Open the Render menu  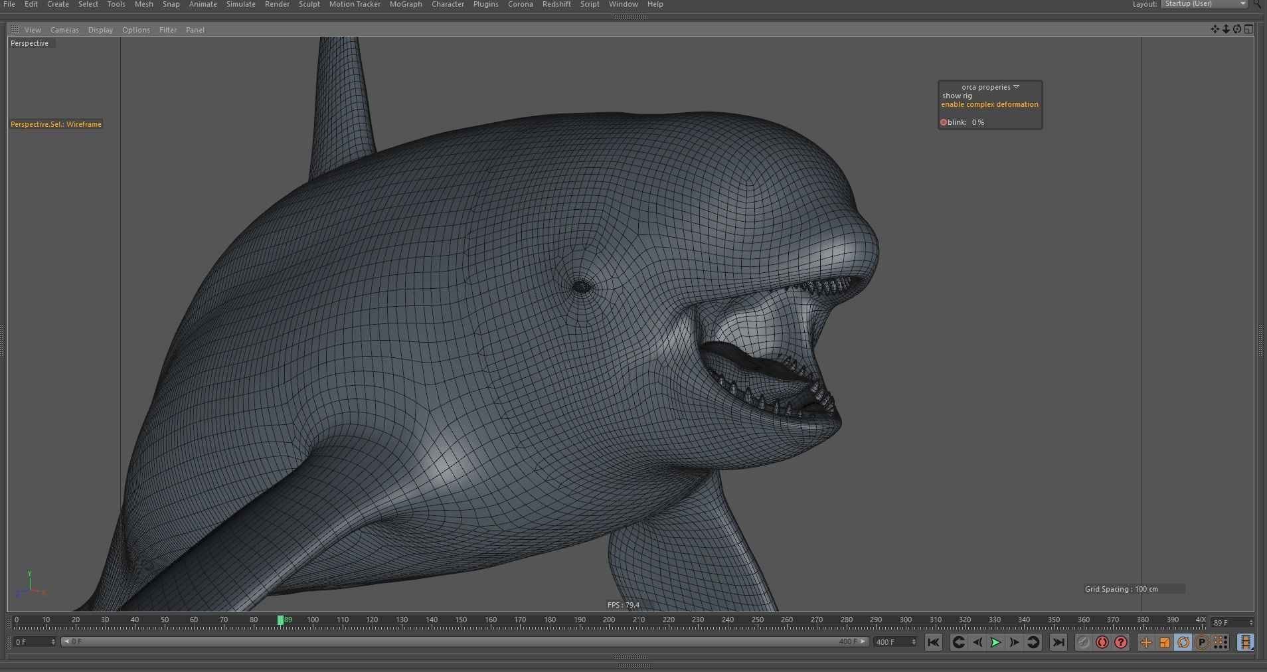tap(278, 4)
